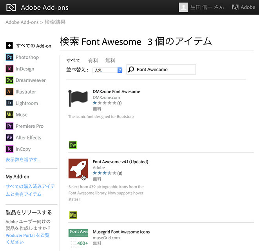Viewport: 259px width, 251px height.
Task: Choose Muse in the sidebar list
Action: (x=22, y=114)
